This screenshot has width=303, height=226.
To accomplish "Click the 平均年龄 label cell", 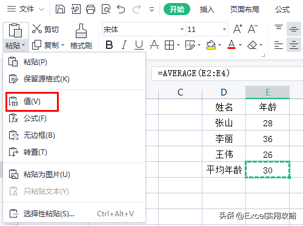I will click(224, 170).
